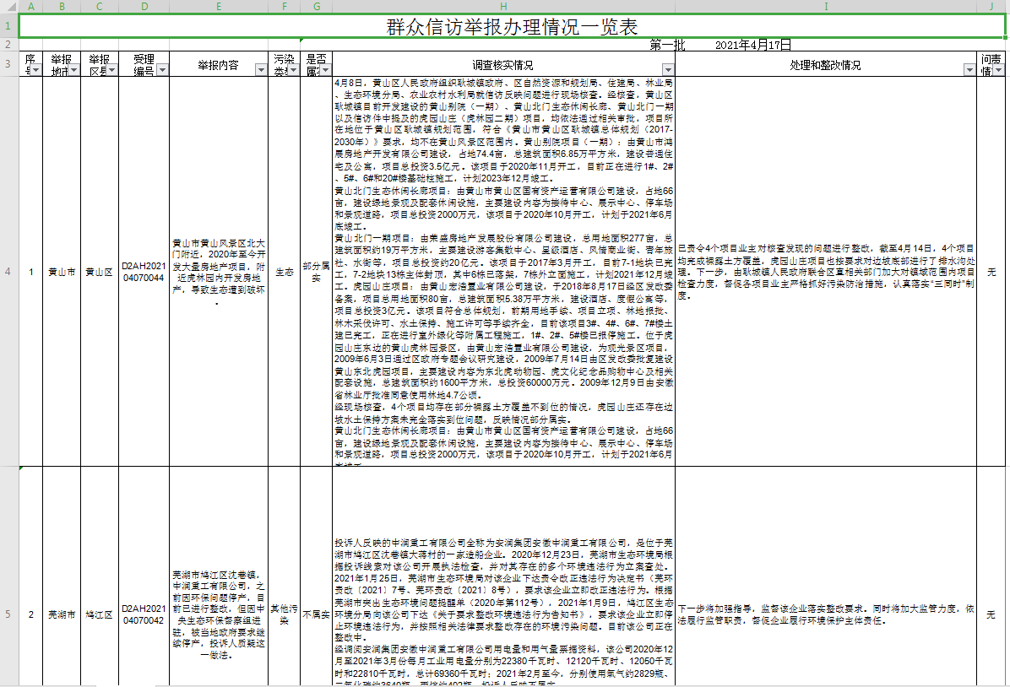This screenshot has width=1010, height=687.
Task: Select column I header
Action: pyautogui.click(x=825, y=7)
